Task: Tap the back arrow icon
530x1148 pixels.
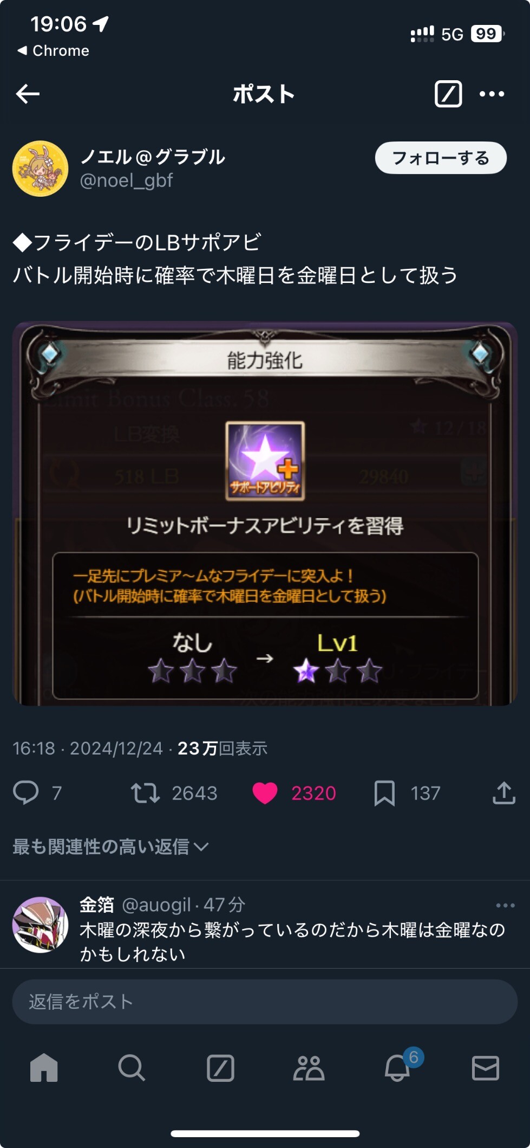Action: 28,94
